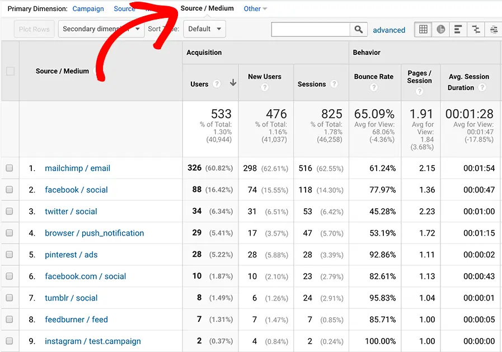Viewport: 502px width, 352px height.
Task: Click the total Sessions value 825
Action: (x=332, y=114)
